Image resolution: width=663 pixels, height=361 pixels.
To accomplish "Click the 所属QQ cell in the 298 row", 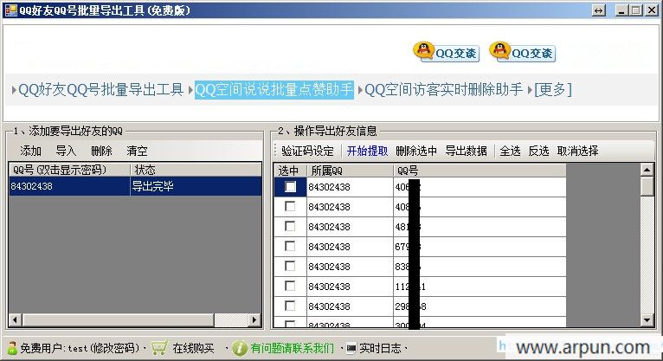I will pyautogui.click(x=350, y=306).
